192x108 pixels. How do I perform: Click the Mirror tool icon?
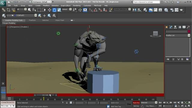134,10
